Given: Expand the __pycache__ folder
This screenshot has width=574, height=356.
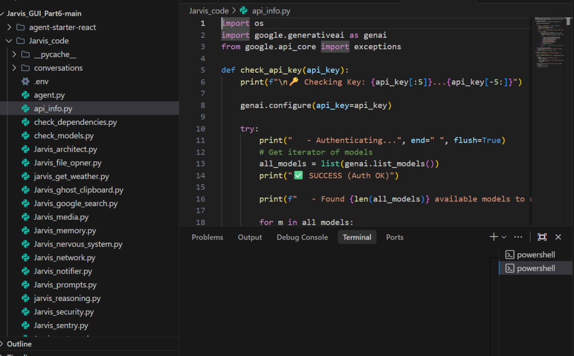Looking at the screenshot, I should tap(14, 55).
